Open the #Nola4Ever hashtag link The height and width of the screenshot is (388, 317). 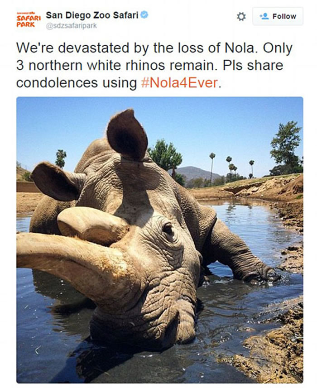[179, 83]
